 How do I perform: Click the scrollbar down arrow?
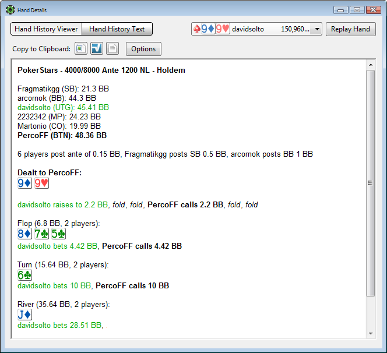(x=371, y=334)
